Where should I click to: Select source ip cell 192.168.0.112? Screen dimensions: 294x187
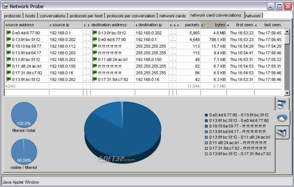tap(66, 46)
